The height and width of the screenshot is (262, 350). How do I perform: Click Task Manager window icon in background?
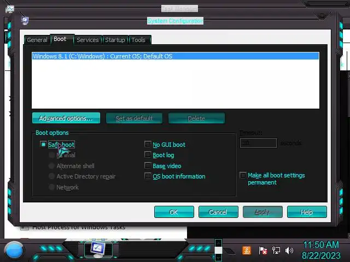tap(10, 9)
